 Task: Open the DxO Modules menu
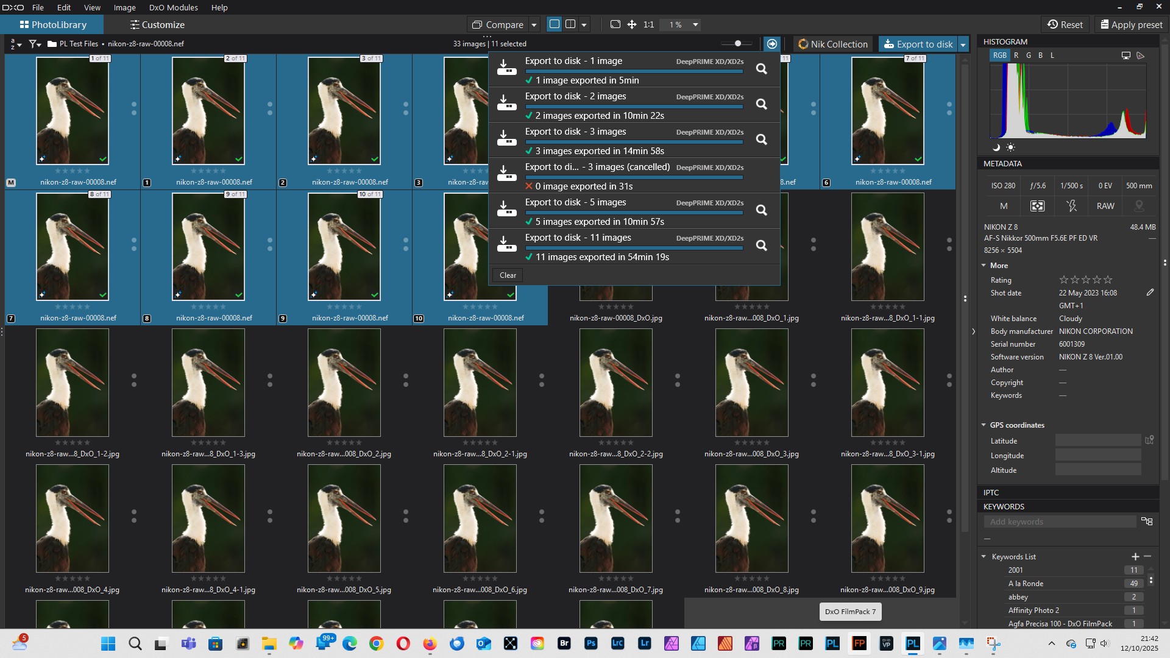(x=173, y=7)
